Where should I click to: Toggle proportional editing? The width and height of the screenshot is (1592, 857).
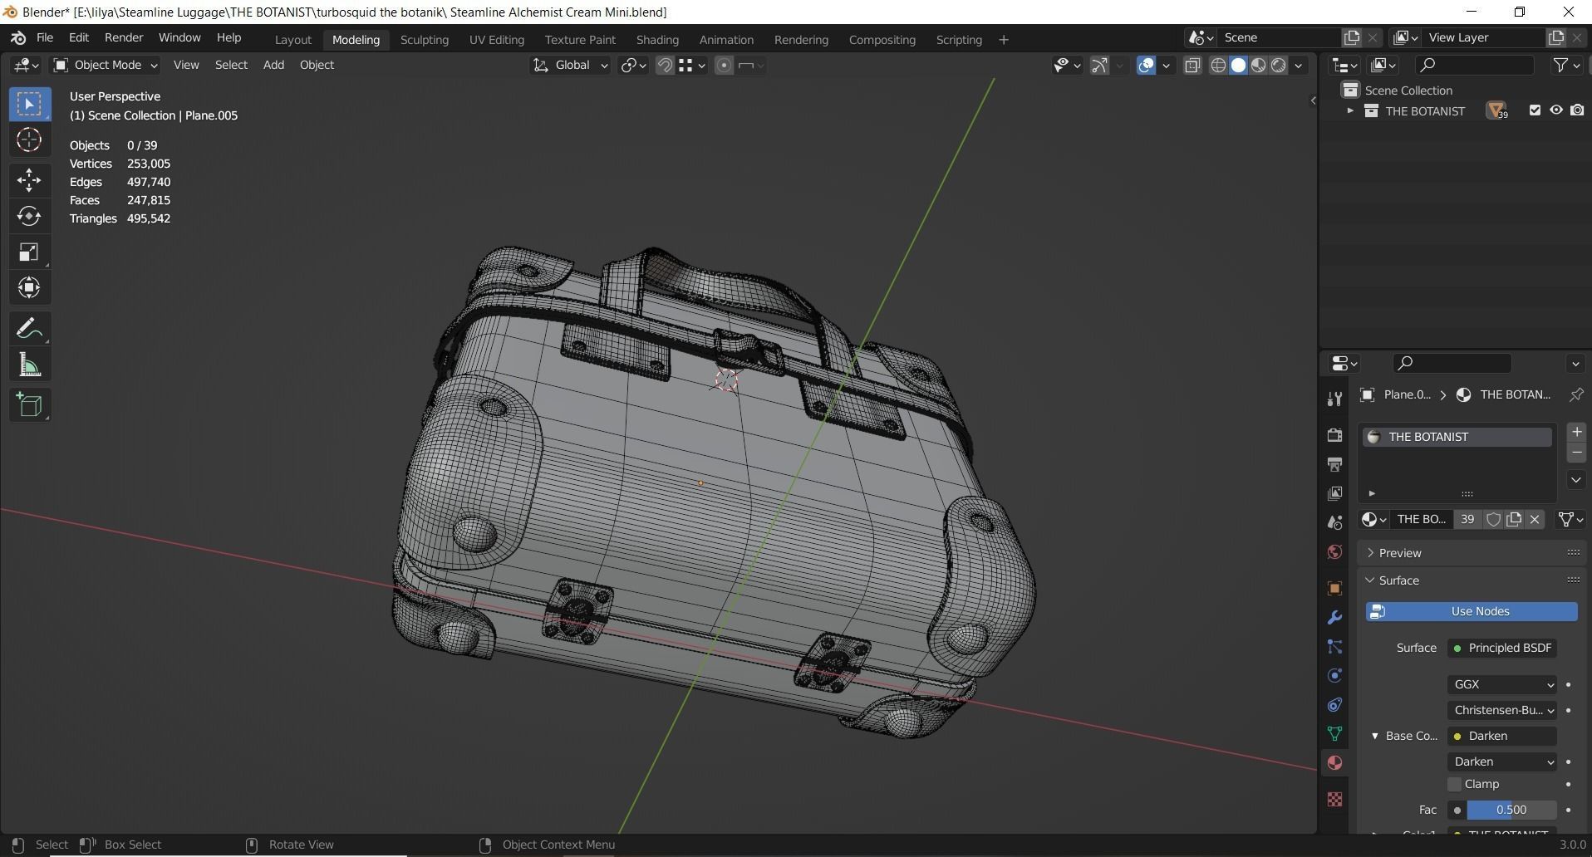point(724,66)
